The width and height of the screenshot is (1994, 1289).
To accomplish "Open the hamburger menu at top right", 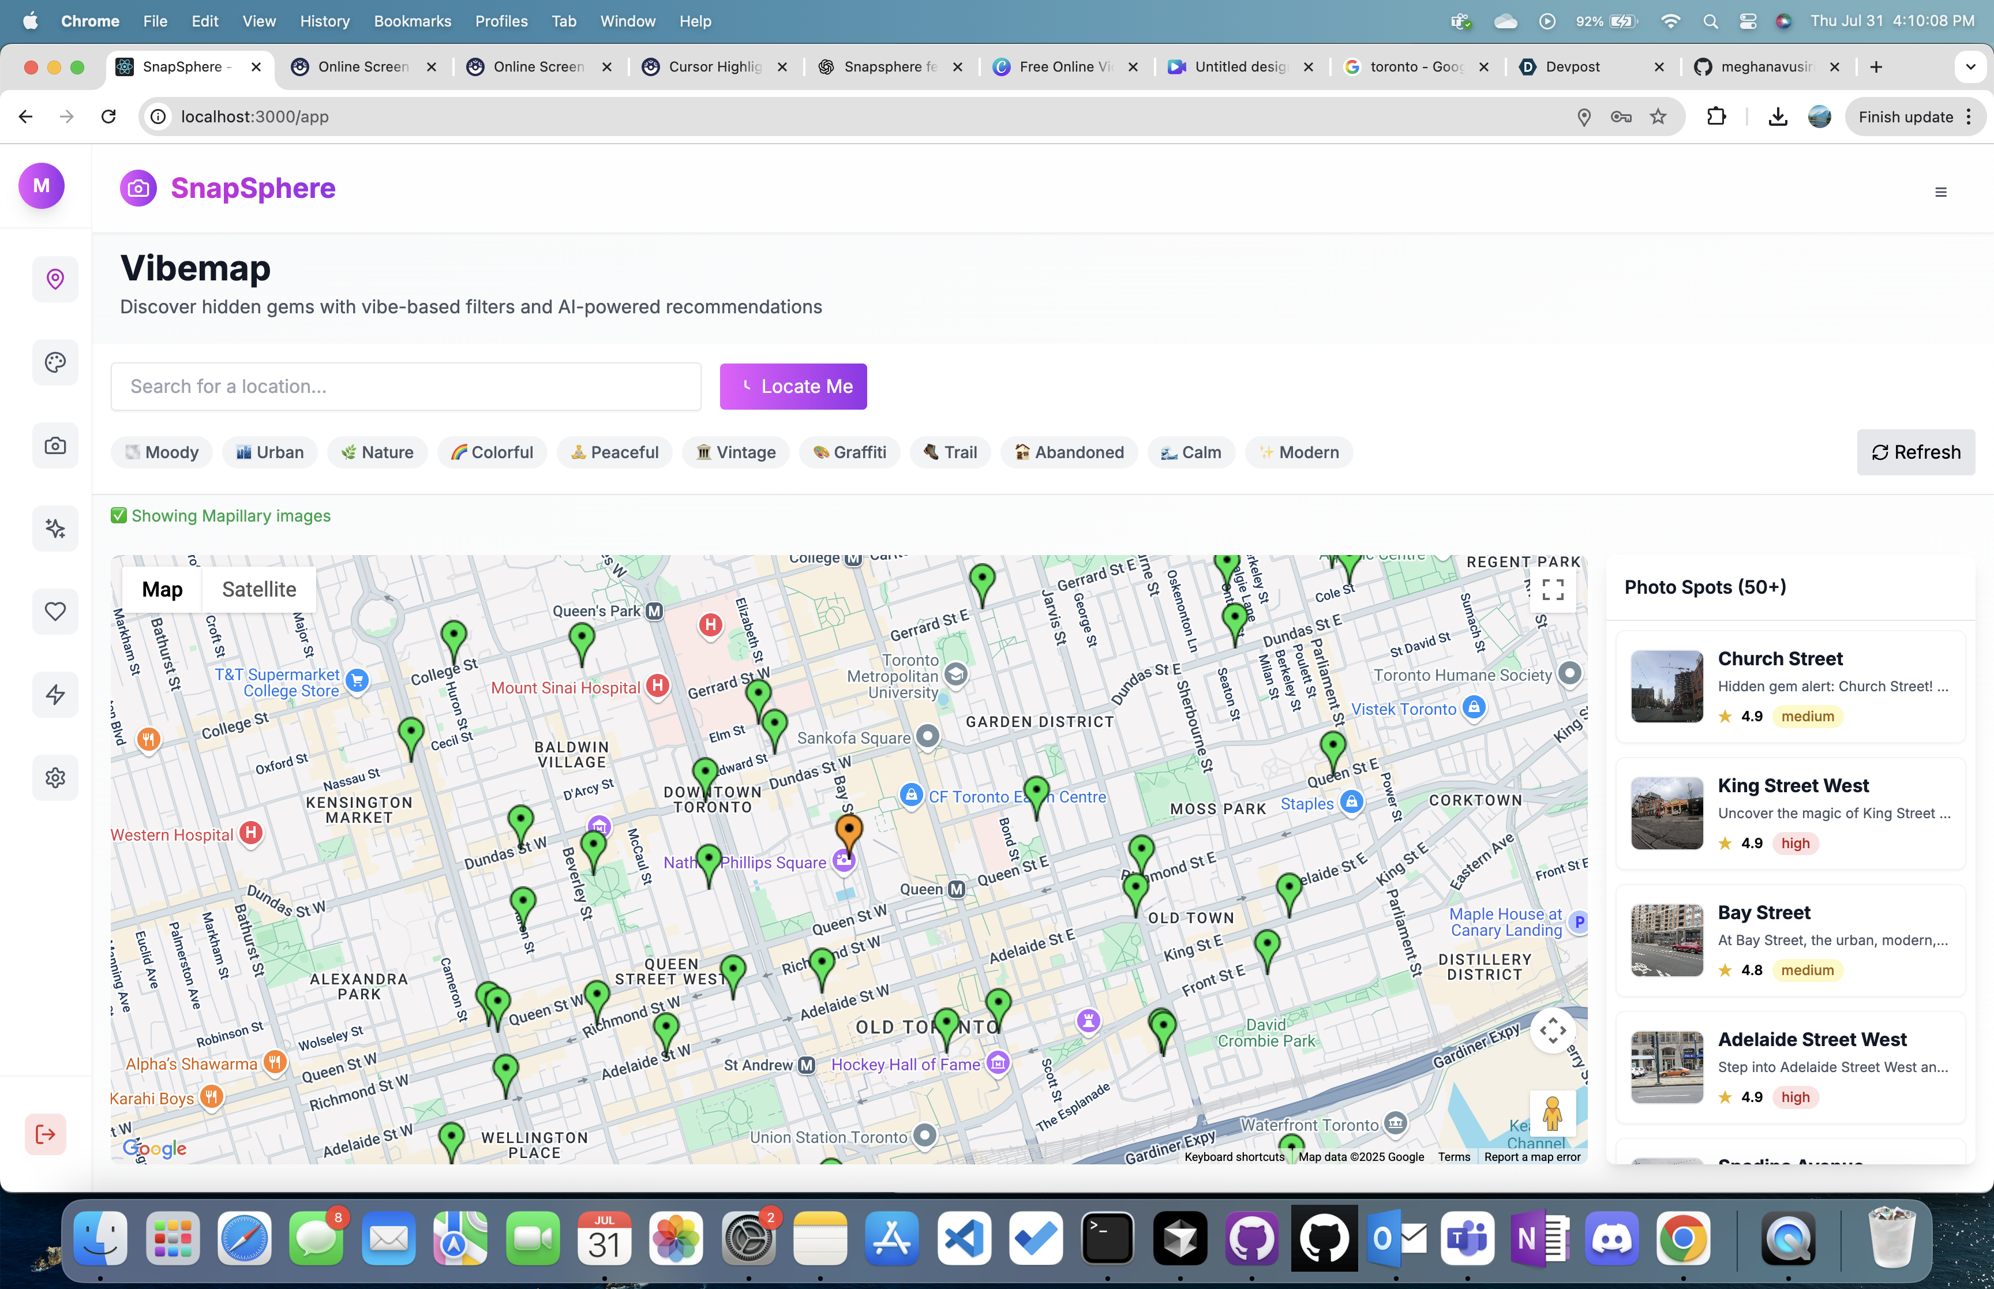I will click(x=1940, y=193).
